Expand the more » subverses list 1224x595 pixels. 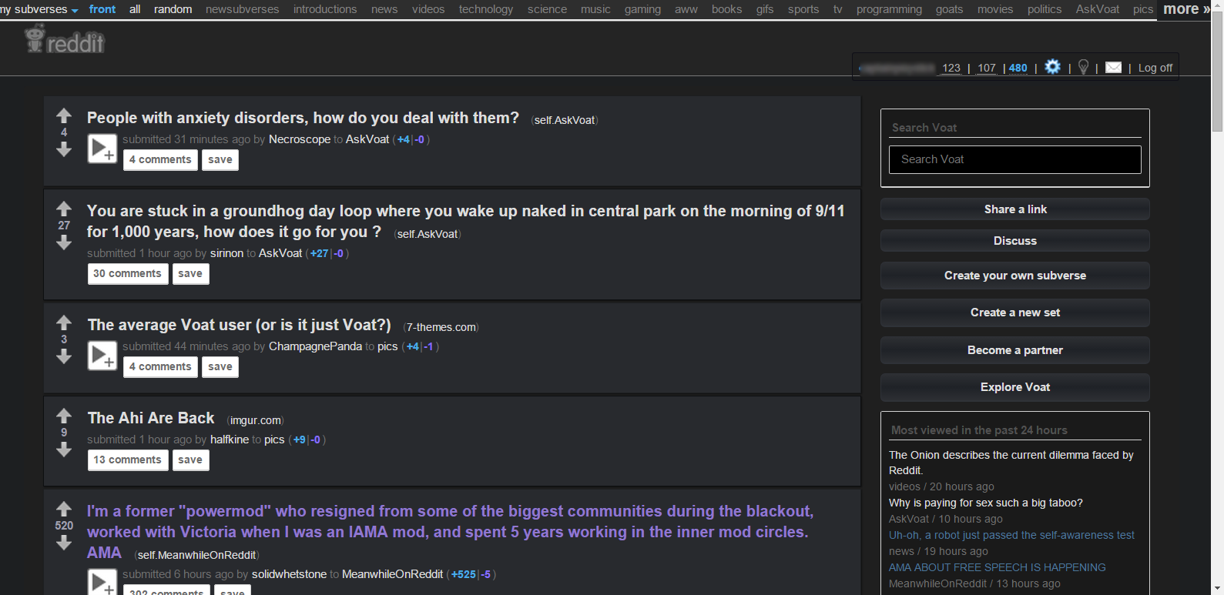pyautogui.click(x=1186, y=9)
